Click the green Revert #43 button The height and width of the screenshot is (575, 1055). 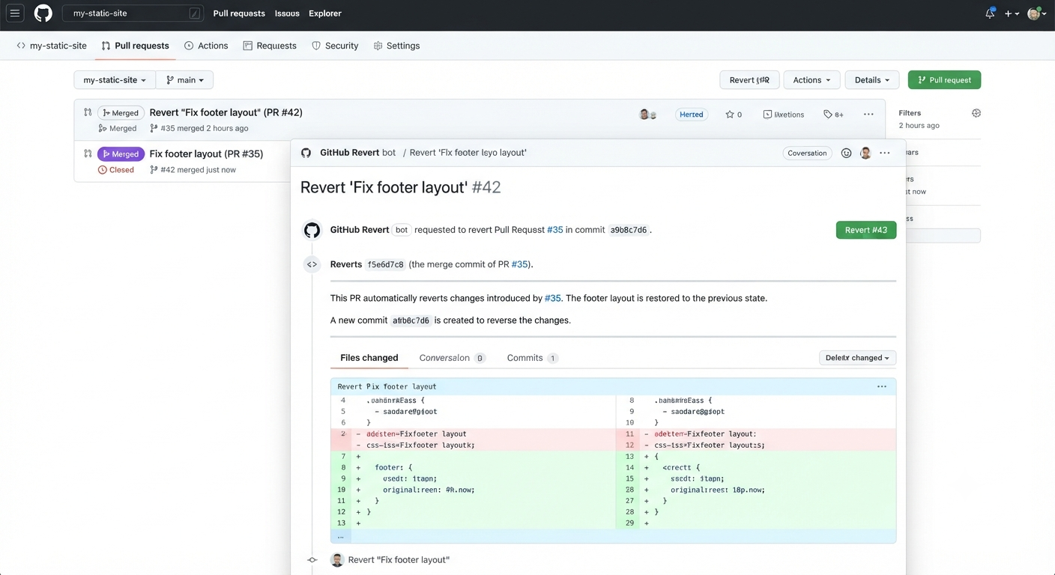(865, 230)
